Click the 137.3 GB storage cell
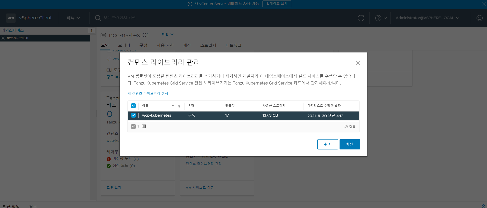 pyautogui.click(x=270, y=115)
